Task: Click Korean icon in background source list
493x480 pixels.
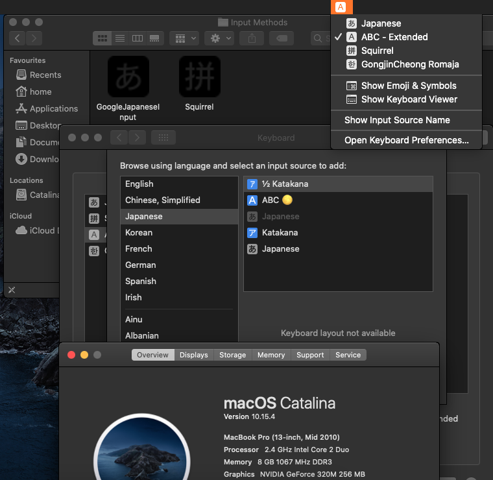Action: coord(94,251)
